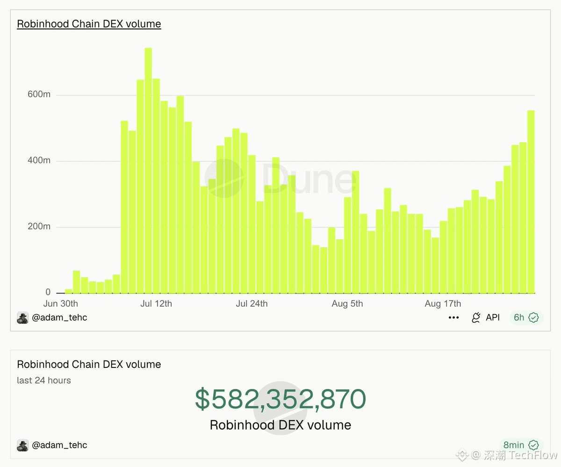The image size is (561, 467).
Task: Click the 6h refresh status badge
Action: (526, 318)
